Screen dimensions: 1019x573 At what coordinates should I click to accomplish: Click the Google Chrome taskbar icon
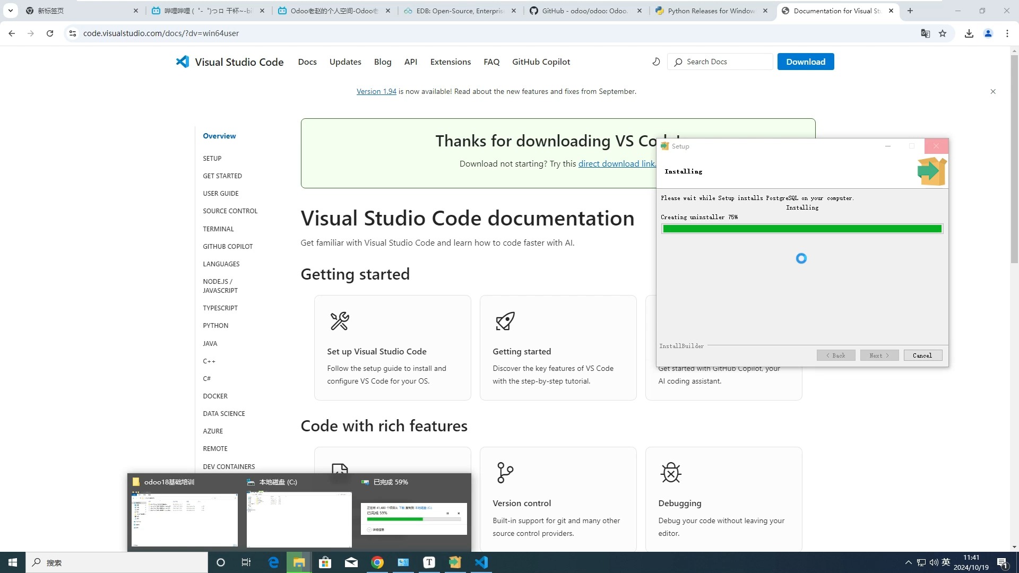(x=377, y=562)
